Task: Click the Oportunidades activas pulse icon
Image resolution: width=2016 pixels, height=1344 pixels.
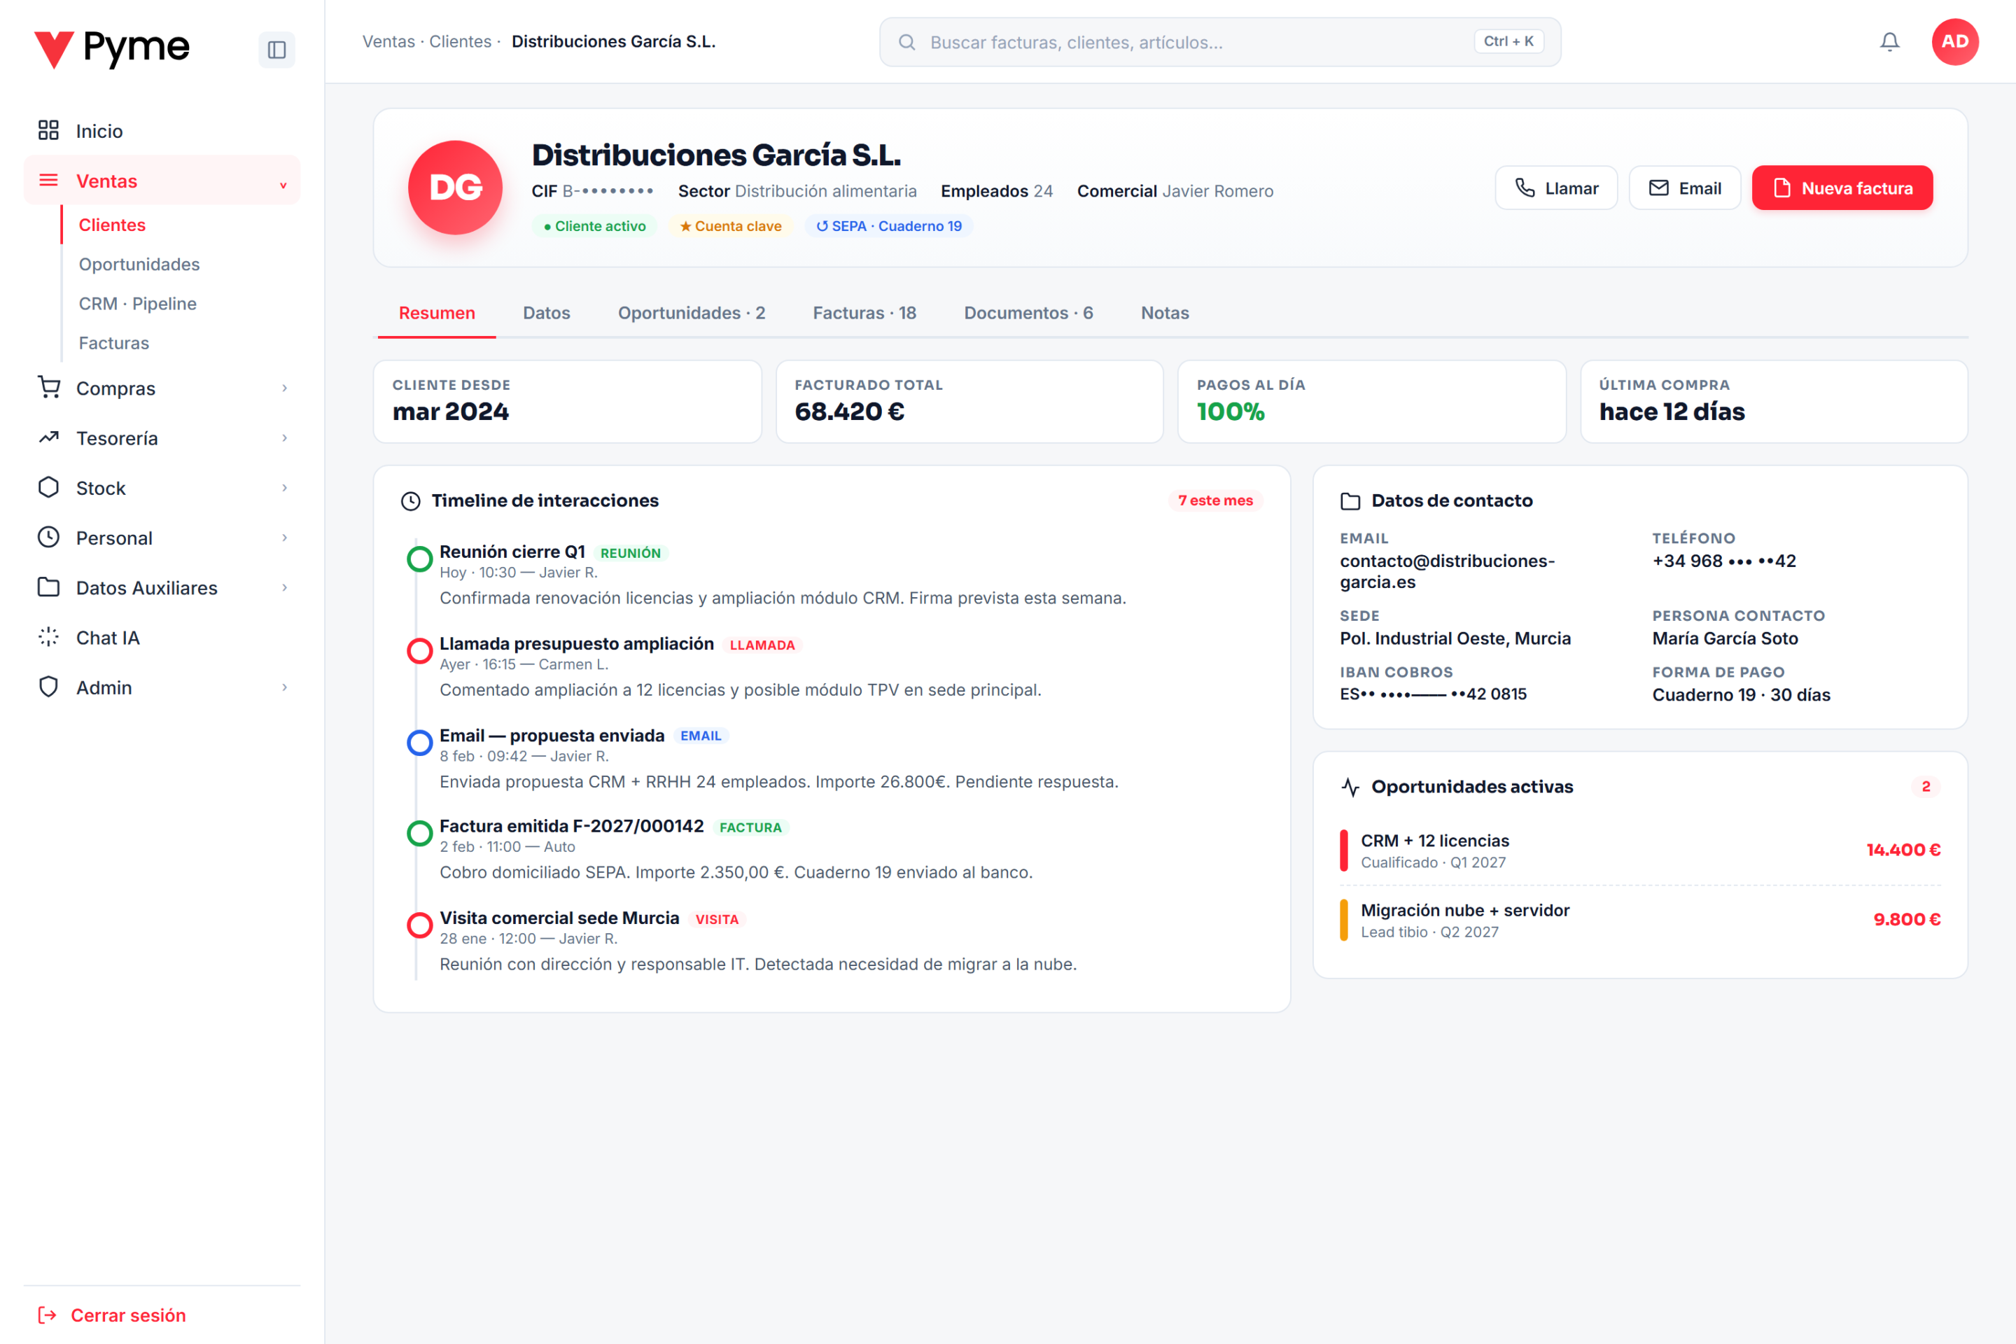Action: pos(1350,787)
